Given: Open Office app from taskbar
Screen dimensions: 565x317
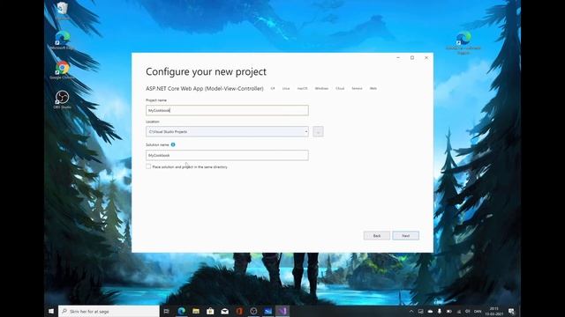Looking at the screenshot, I should click(239, 311).
